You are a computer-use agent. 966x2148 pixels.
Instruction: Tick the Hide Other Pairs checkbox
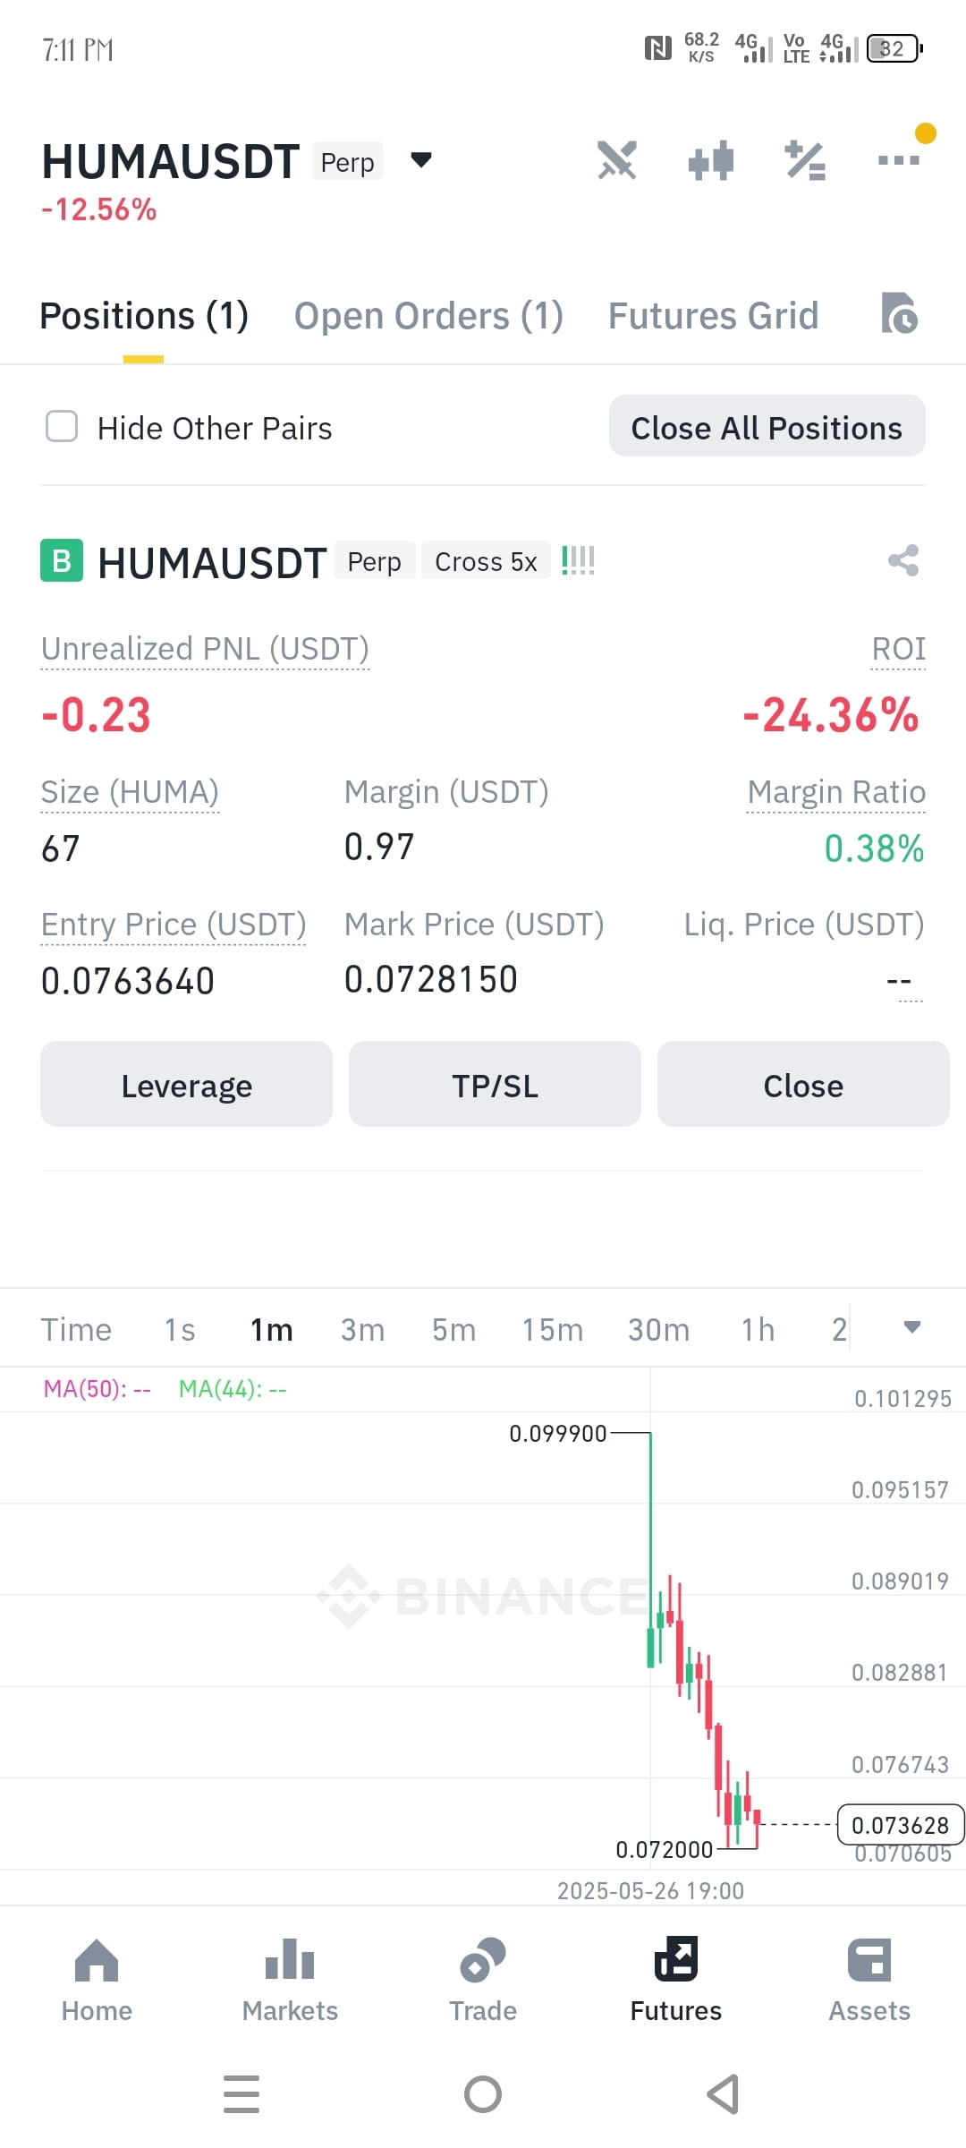(x=62, y=427)
